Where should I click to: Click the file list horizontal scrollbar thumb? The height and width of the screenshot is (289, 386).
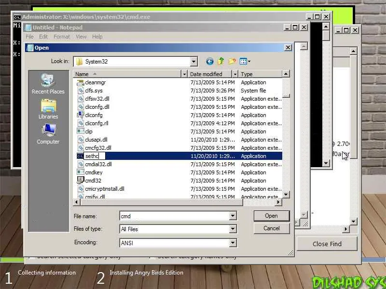(x=161, y=202)
